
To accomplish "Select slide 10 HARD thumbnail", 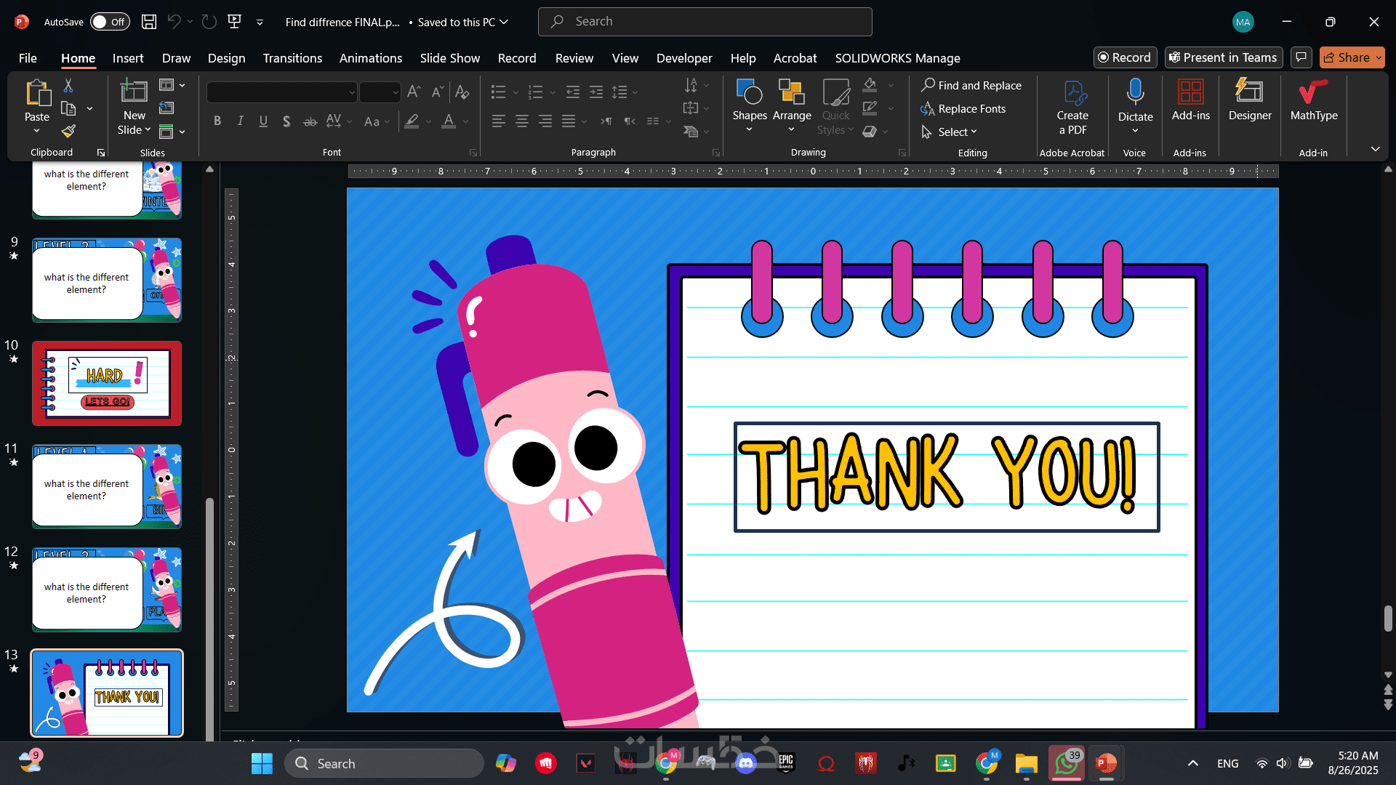I will coord(107,383).
